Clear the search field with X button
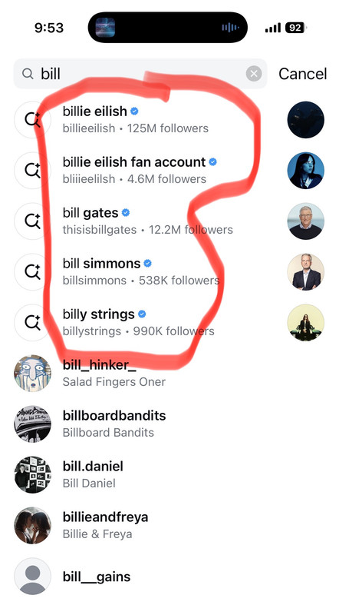Screen dimensions: 339x615 pos(254,73)
